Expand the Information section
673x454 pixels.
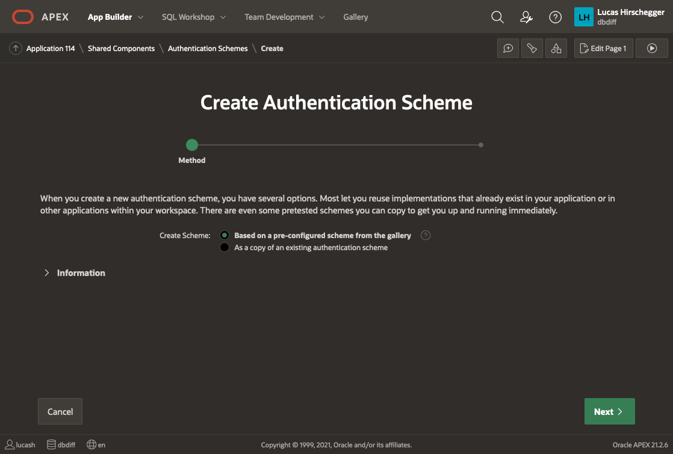point(74,272)
